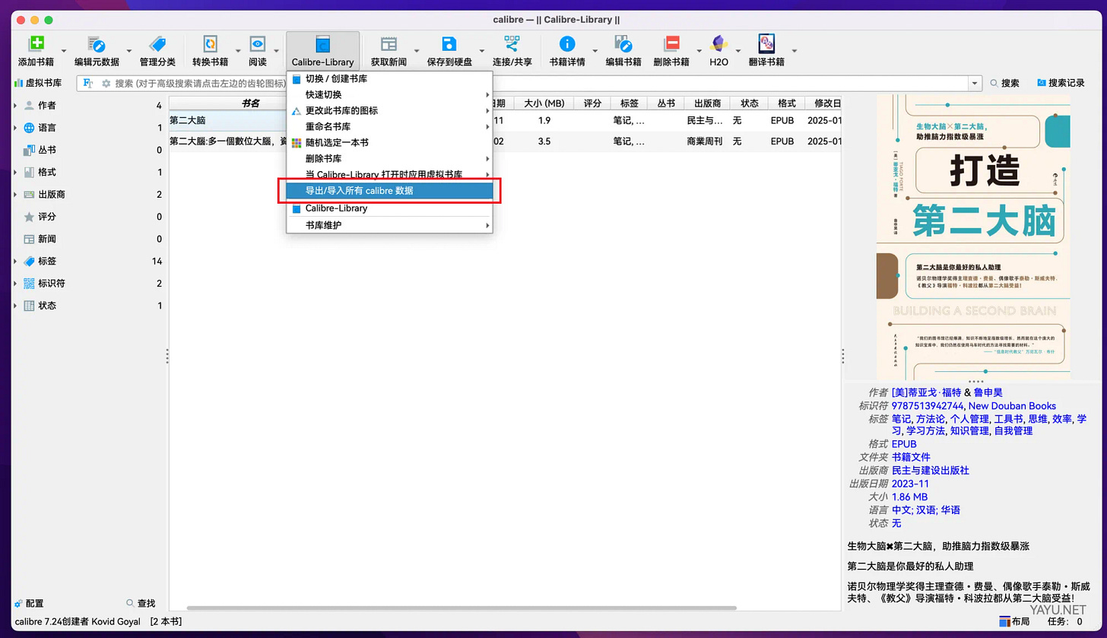Click the 保存到硬盘 (save to disk) icon
1107x638 pixels.
click(x=449, y=44)
